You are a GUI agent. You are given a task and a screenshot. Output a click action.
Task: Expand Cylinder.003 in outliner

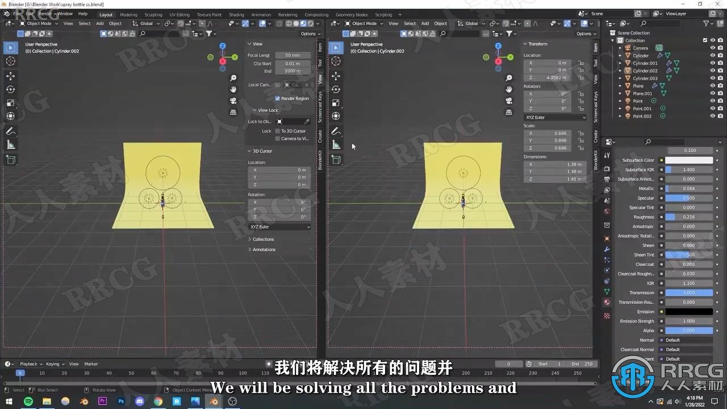click(x=620, y=78)
